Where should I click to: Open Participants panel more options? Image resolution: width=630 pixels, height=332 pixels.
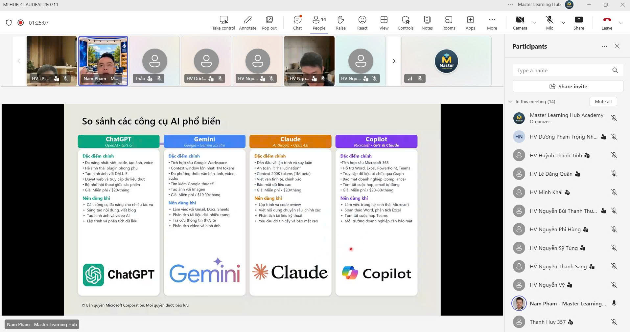[604, 46]
